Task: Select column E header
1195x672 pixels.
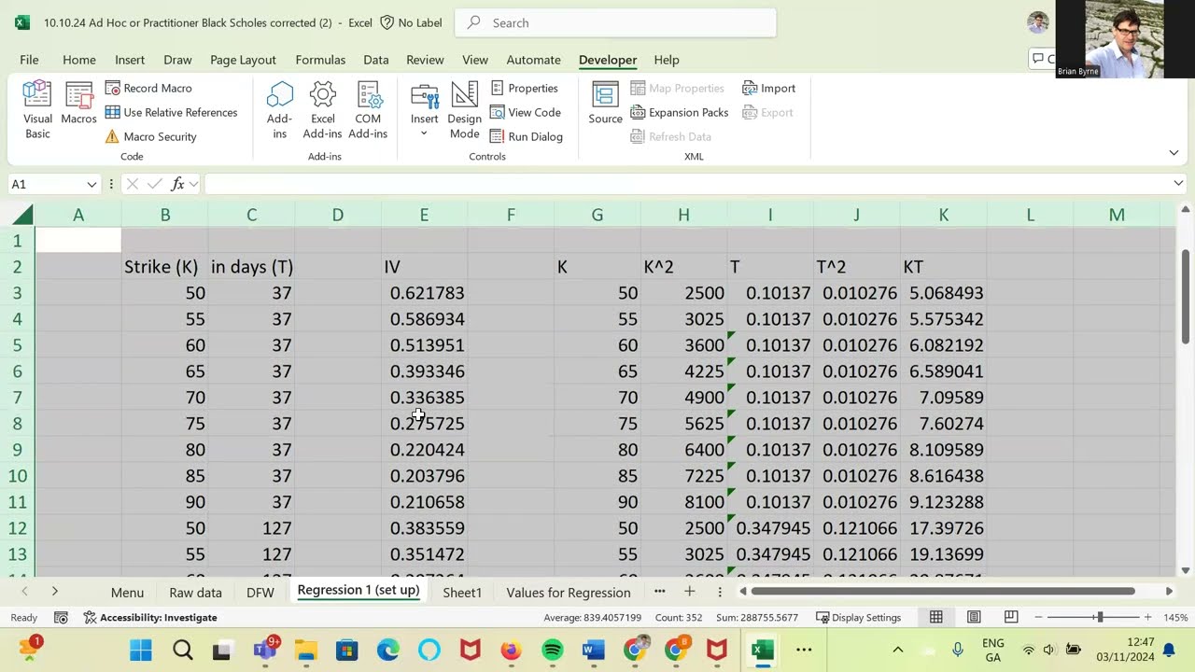Action: (424, 215)
